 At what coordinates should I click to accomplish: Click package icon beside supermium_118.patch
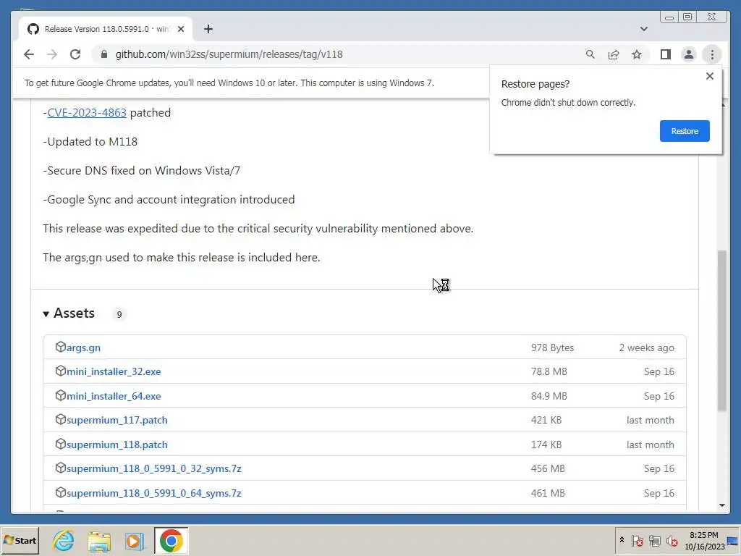coord(61,444)
